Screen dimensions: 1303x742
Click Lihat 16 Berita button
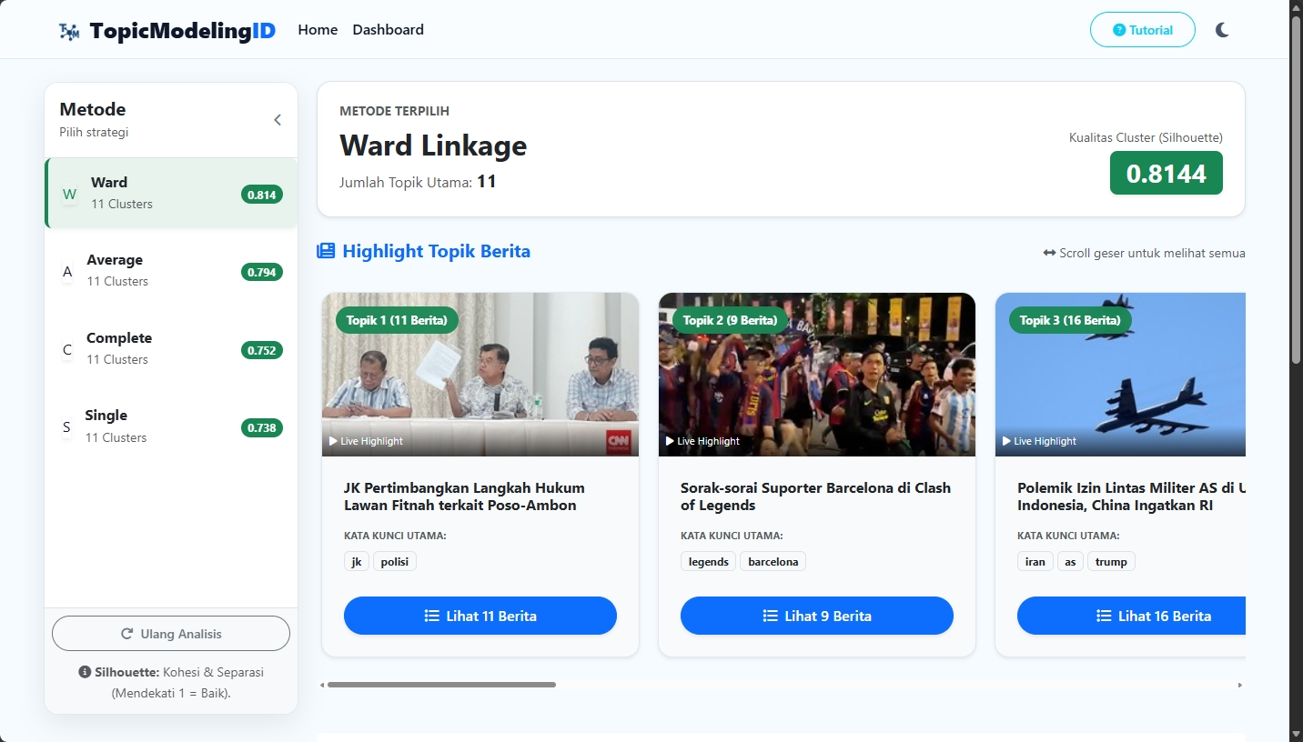(x=1131, y=616)
